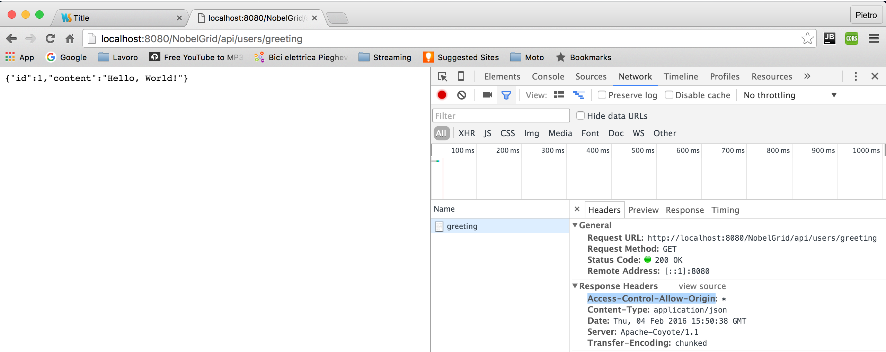Switch to the Console tab
The height and width of the screenshot is (352, 886).
548,76
